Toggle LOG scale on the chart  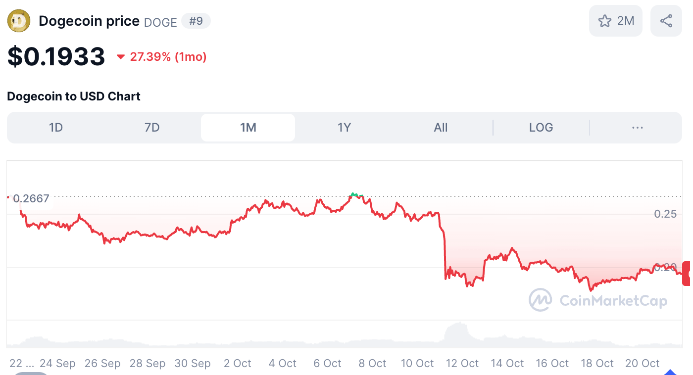[x=541, y=128]
